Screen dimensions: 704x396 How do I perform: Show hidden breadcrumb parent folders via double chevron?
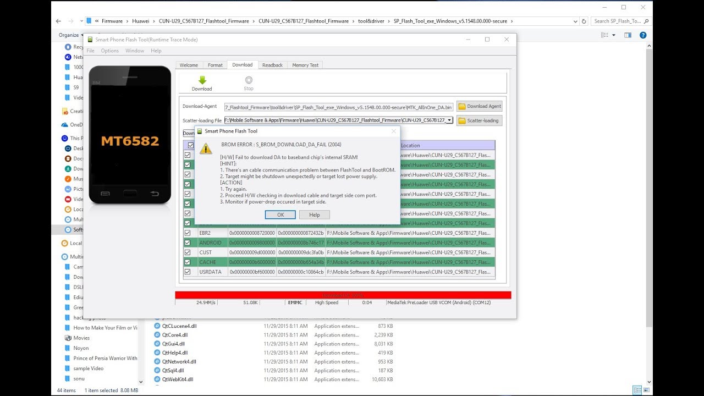(x=97, y=21)
